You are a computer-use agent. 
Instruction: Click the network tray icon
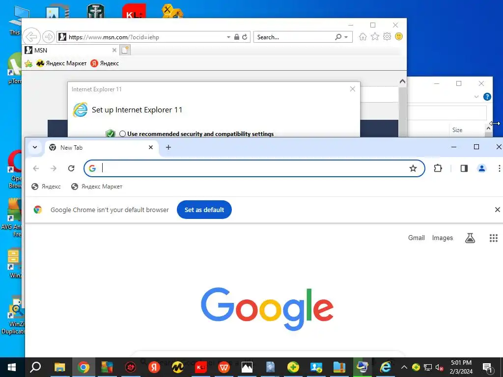coord(428,367)
